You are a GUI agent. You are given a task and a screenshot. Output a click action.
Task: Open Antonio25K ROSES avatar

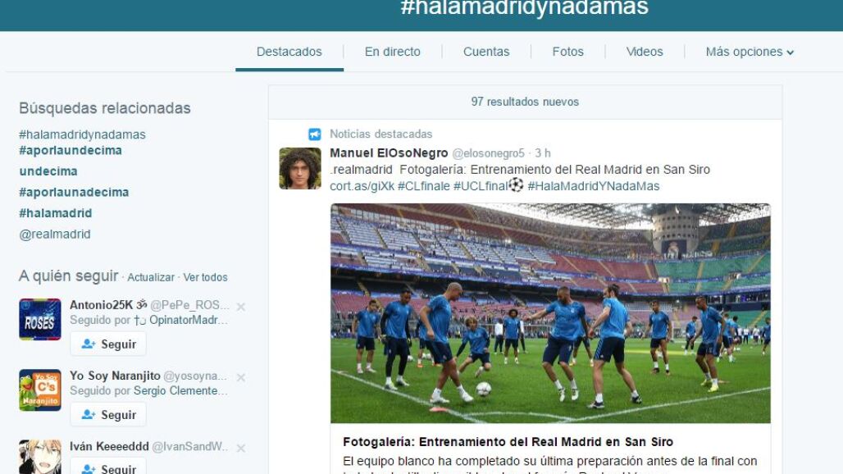coord(40,320)
